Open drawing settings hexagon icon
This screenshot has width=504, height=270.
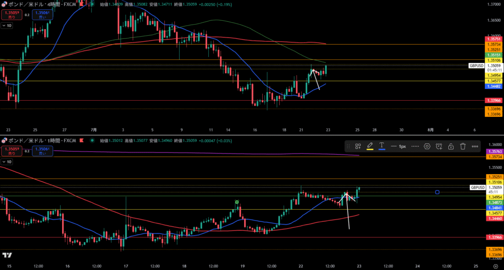(427, 146)
